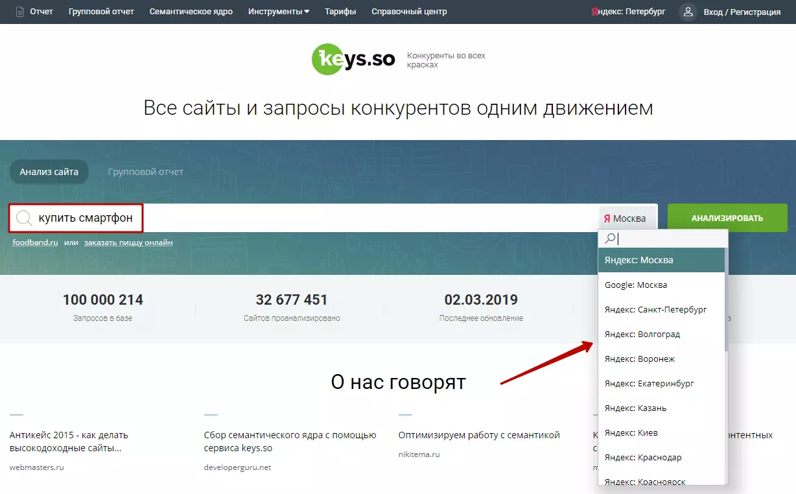Click the nikitema.ru source text

click(419, 454)
